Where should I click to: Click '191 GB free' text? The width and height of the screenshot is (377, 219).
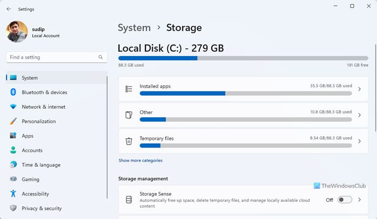point(358,65)
